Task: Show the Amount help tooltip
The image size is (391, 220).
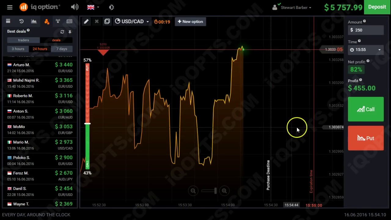Action: (x=364, y=21)
